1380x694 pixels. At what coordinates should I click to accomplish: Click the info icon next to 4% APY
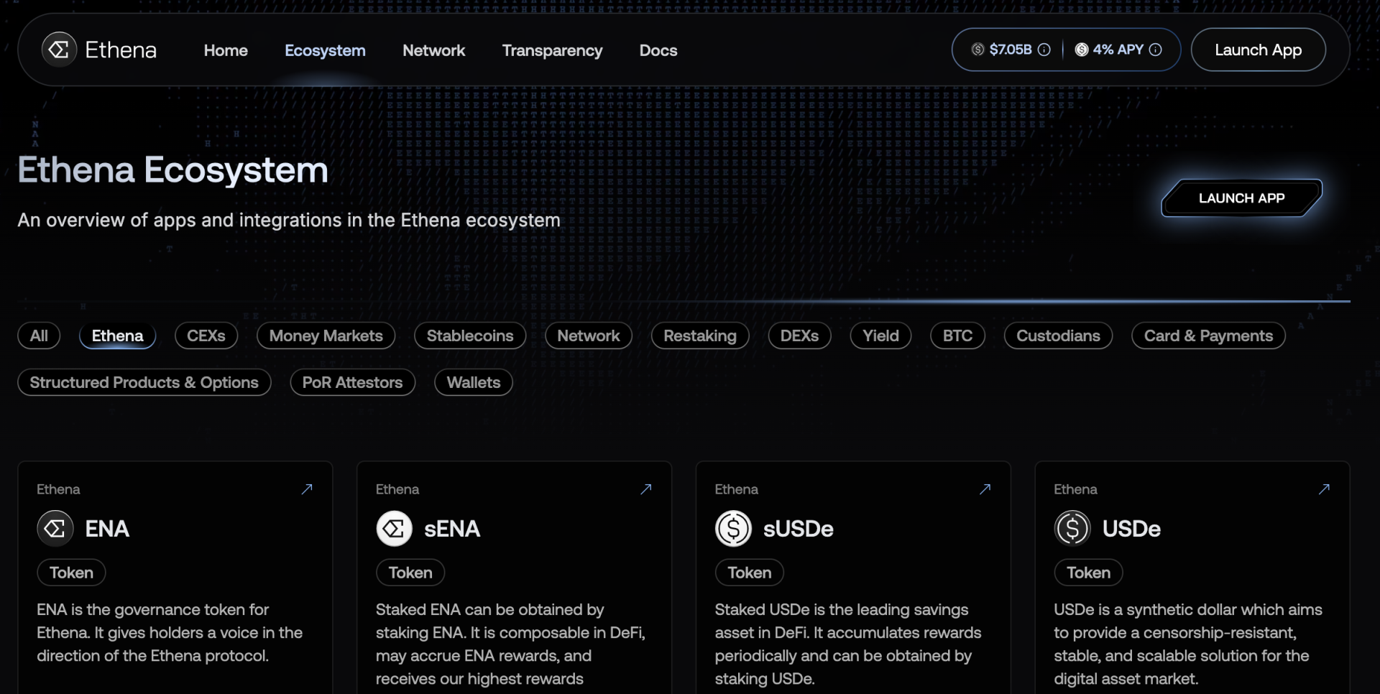point(1155,50)
